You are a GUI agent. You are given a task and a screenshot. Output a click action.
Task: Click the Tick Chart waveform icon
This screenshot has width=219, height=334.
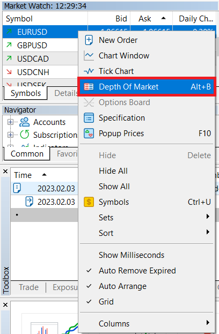coord(89,71)
